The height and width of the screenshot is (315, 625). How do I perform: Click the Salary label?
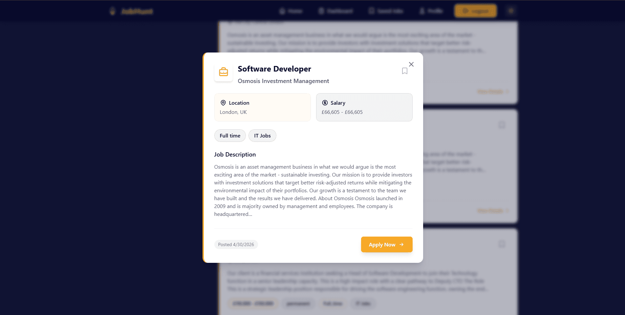(x=338, y=103)
